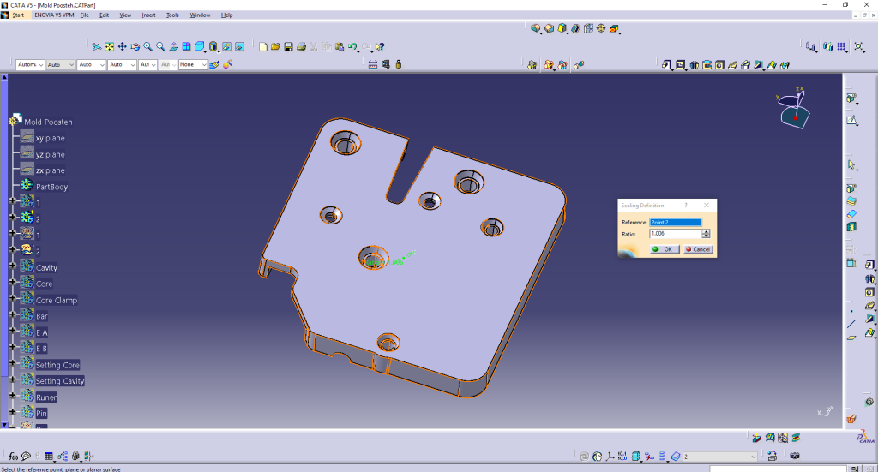Image resolution: width=878 pixels, height=472 pixels.
Task: Select PartBody in the specification tree
Action: click(51, 187)
